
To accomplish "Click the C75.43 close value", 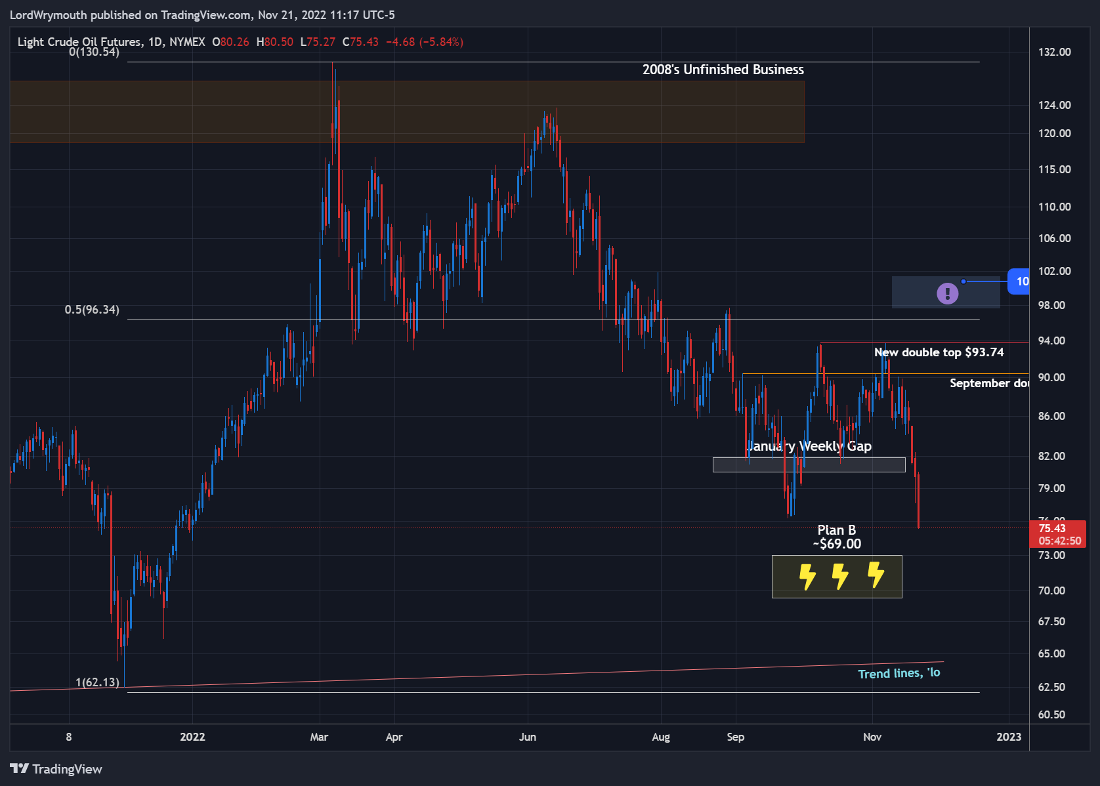I will [360, 42].
